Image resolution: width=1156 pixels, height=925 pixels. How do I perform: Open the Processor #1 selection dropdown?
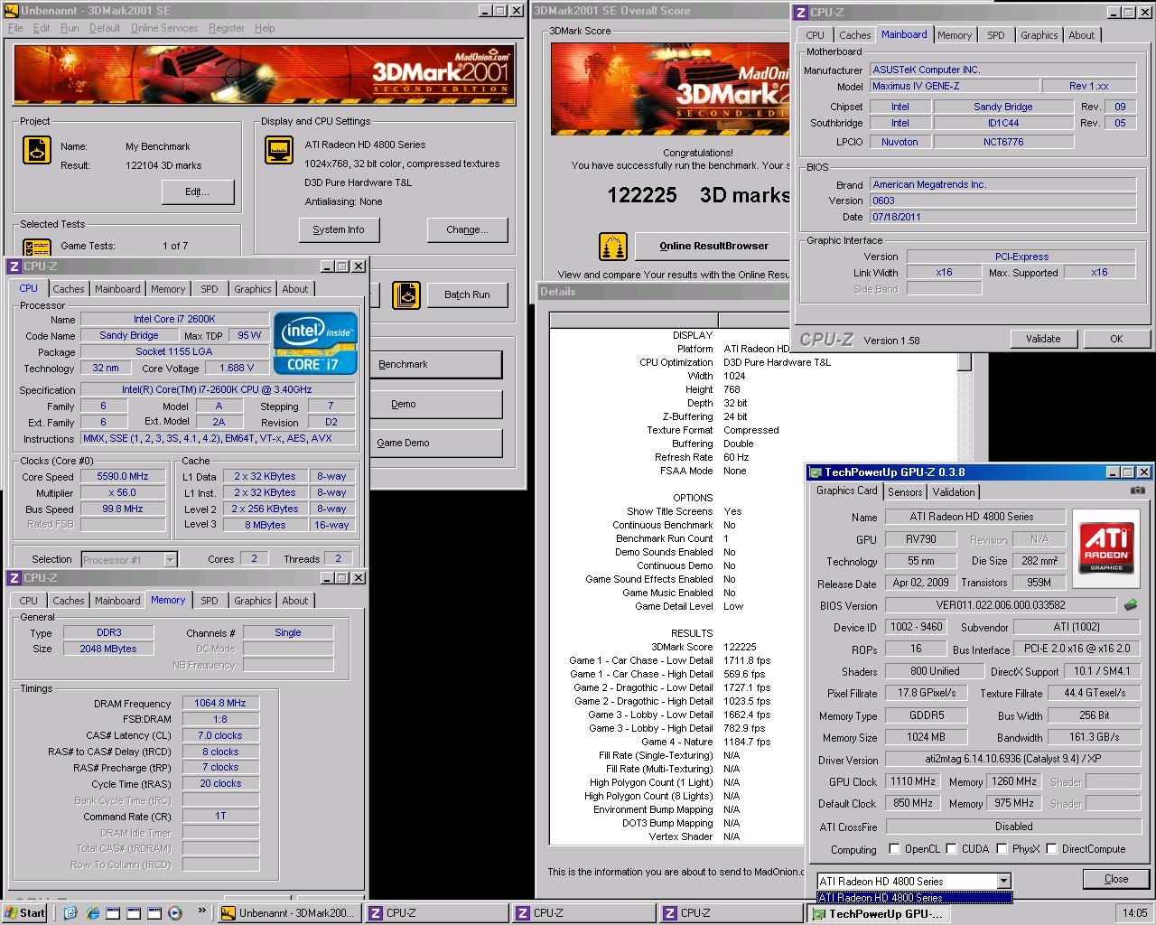click(169, 559)
